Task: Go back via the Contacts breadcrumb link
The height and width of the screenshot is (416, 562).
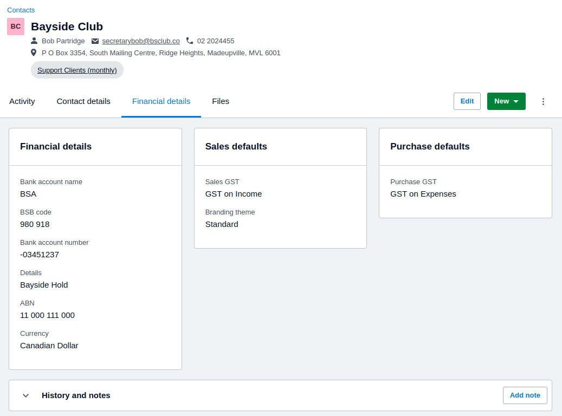Action: [21, 10]
